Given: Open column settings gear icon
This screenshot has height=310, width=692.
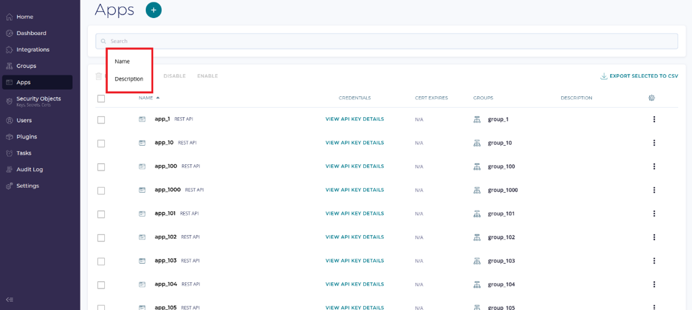Looking at the screenshot, I should coord(651,98).
